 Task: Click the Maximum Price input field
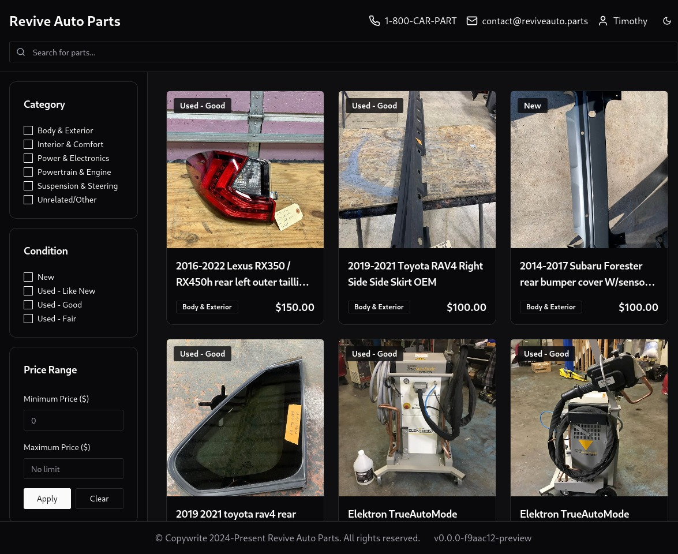click(73, 469)
